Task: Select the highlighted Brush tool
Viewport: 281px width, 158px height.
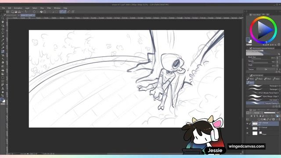Action: pyautogui.click(x=3, y=52)
